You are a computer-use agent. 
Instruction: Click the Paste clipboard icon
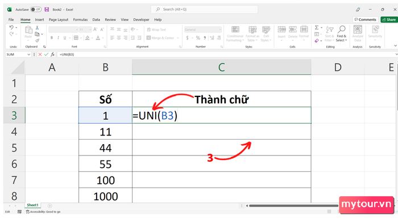28,30
